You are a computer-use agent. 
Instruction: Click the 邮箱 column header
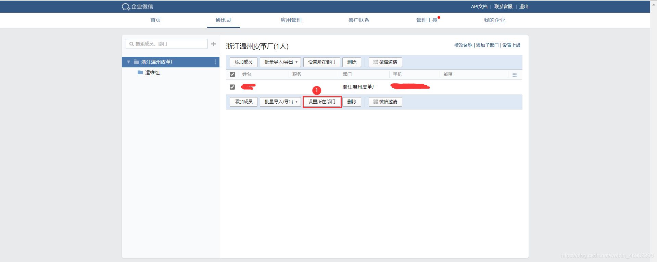tap(448, 74)
